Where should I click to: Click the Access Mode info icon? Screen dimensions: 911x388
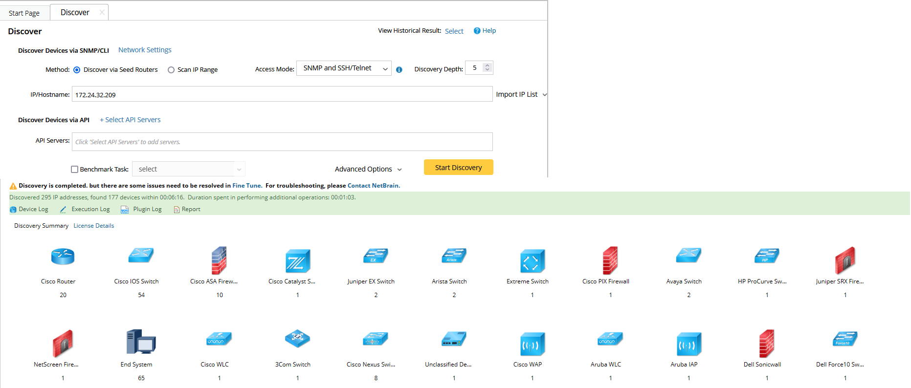coord(399,70)
